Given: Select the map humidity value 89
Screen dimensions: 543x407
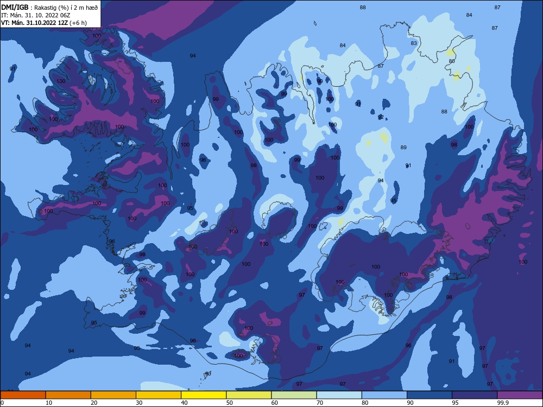Looking at the screenshot, I should [403, 148].
